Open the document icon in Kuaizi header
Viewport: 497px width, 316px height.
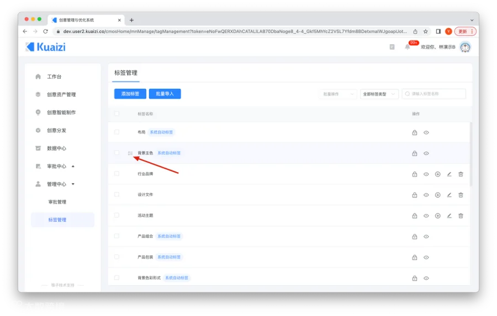pyautogui.click(x=392, y=47)
